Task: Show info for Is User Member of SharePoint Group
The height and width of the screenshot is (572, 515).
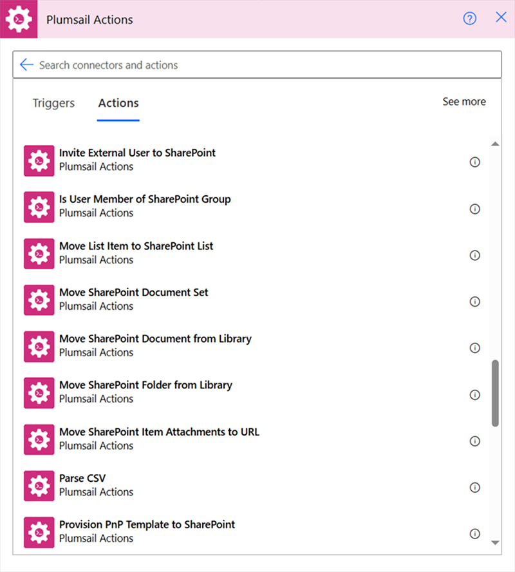Action: point(474,209)
